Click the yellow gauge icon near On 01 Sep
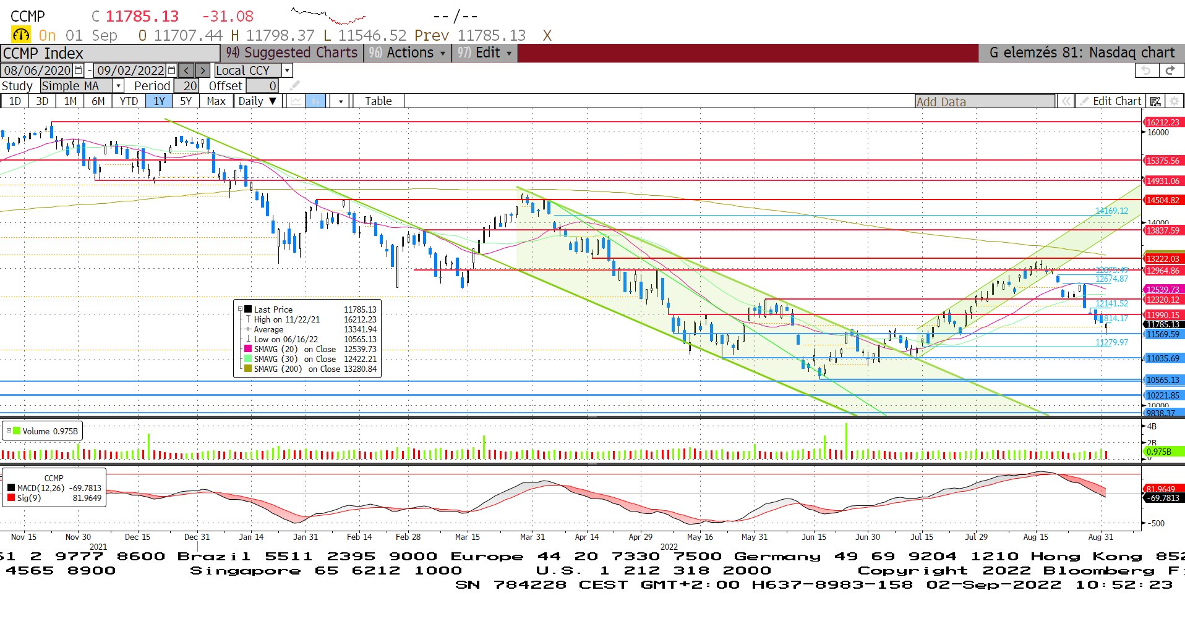Screen dimensions: 1185x619 [21, 35]
